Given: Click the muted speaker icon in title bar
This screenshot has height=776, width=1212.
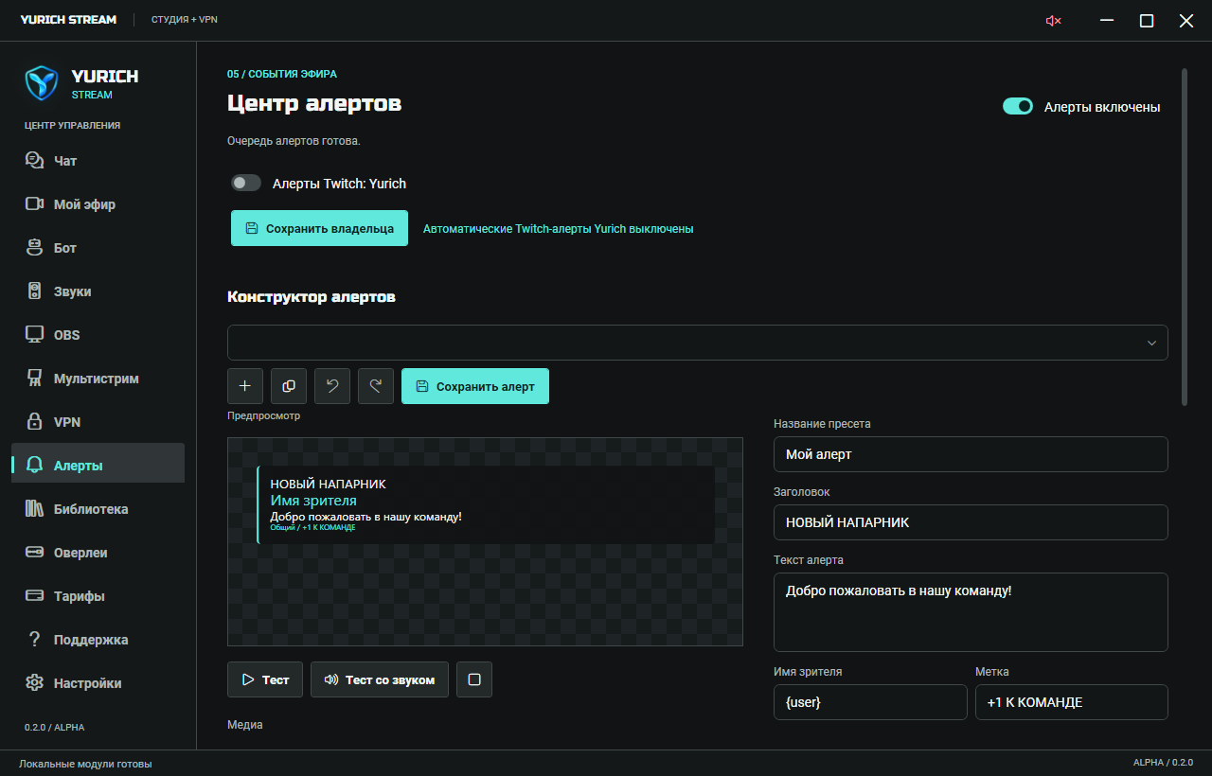Looking at the screenshot, I should (x=1053, y=21).
